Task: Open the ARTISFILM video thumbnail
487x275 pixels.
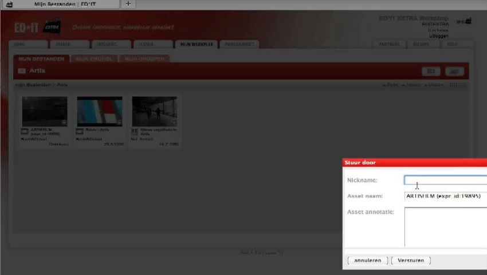Action: [x=45, y=111]
